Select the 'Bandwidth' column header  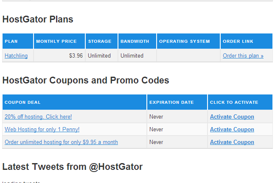(135, 42)
